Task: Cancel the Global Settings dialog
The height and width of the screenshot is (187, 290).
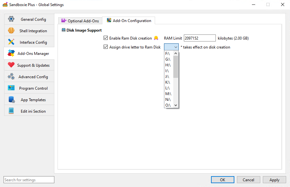Action: pos(248,180)
